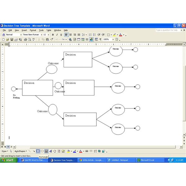Insert a hyperlink

70,39
